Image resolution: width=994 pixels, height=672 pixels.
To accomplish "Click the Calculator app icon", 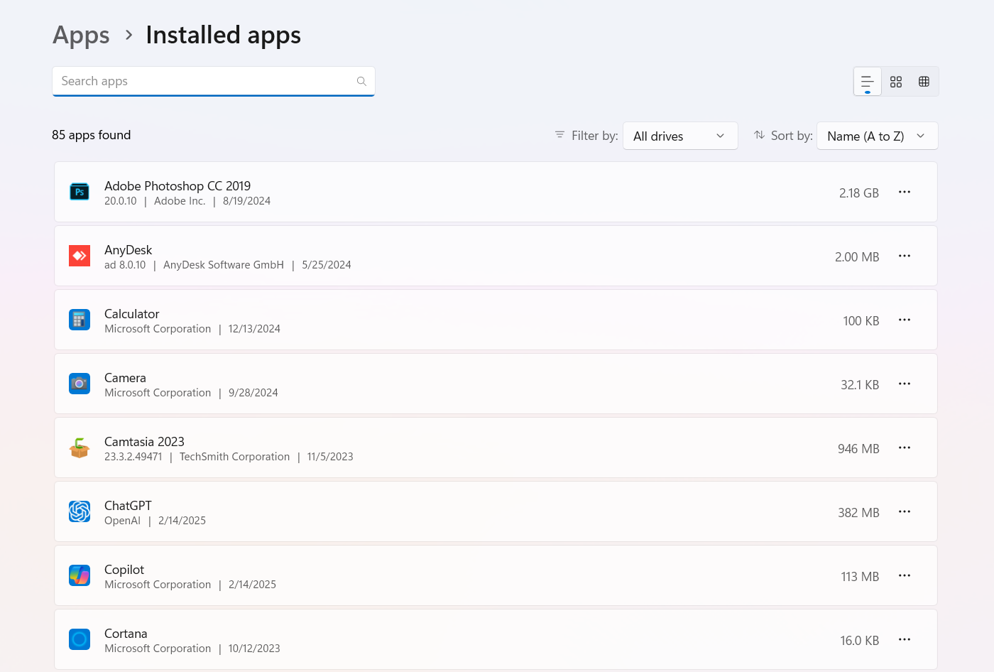I will pyautogui.click(x=80, y=320).
